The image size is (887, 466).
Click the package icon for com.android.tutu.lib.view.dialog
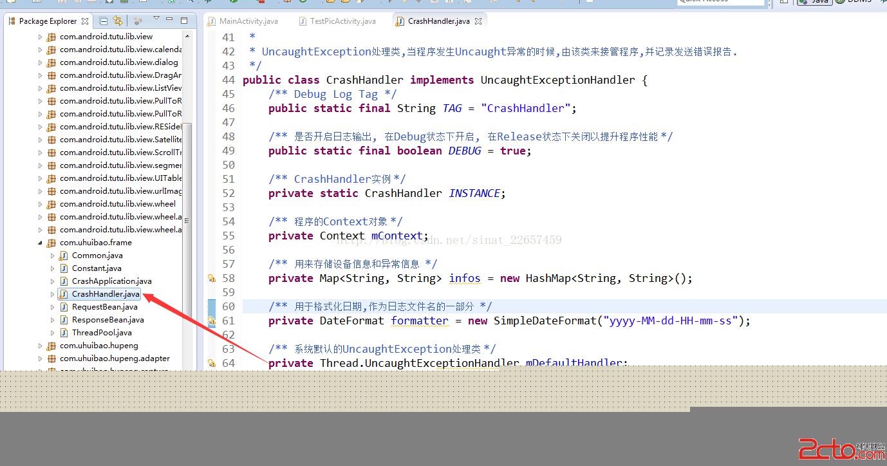tap(51, 62)
